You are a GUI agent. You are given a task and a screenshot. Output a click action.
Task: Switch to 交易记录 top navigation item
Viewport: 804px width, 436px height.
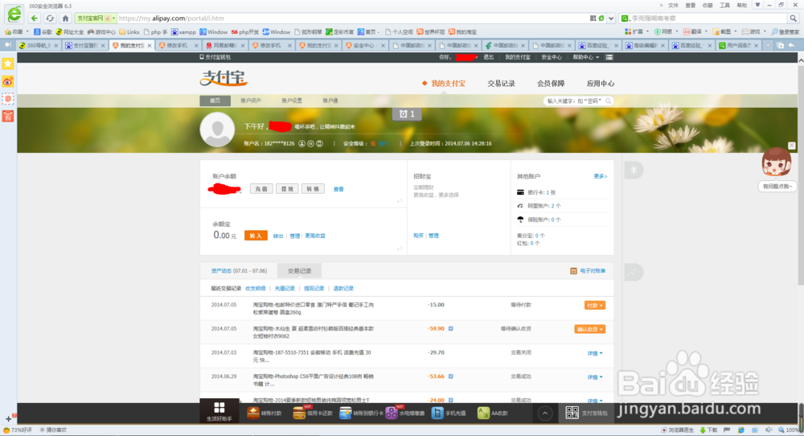[x=501, y=83]
